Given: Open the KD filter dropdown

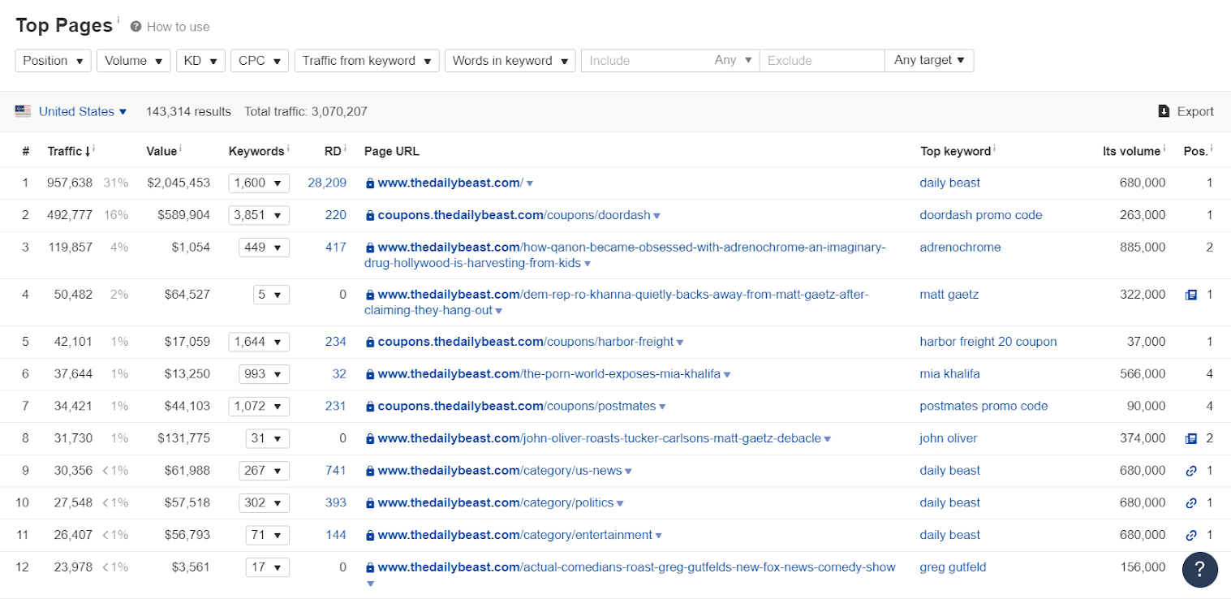Looking at the screenshot, I should click(200, 61).
